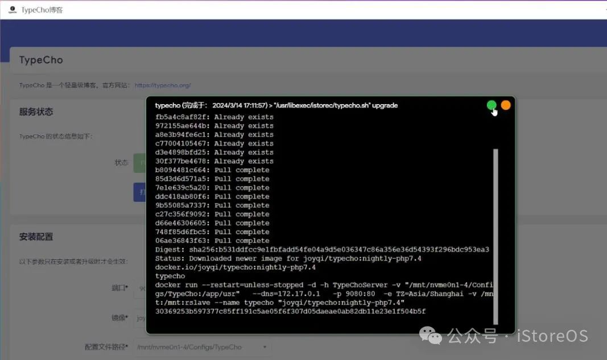Click the 'fb5a4c8af82f: Already exists' line

(x=214, y=117)
